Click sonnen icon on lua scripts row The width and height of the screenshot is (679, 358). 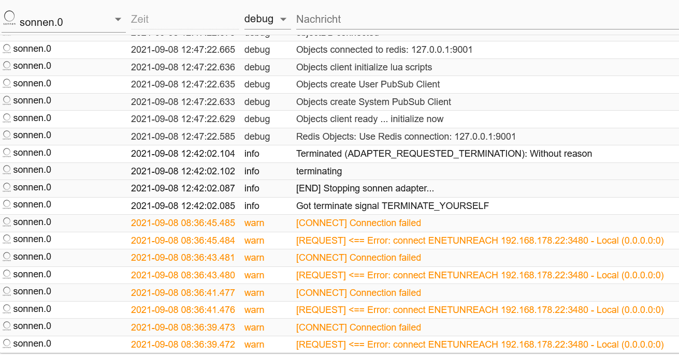coord(7,66)
